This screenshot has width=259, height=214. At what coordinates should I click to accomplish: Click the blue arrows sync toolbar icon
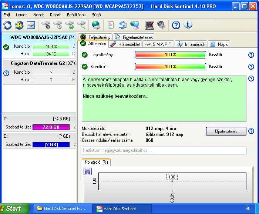coord(122,25)
